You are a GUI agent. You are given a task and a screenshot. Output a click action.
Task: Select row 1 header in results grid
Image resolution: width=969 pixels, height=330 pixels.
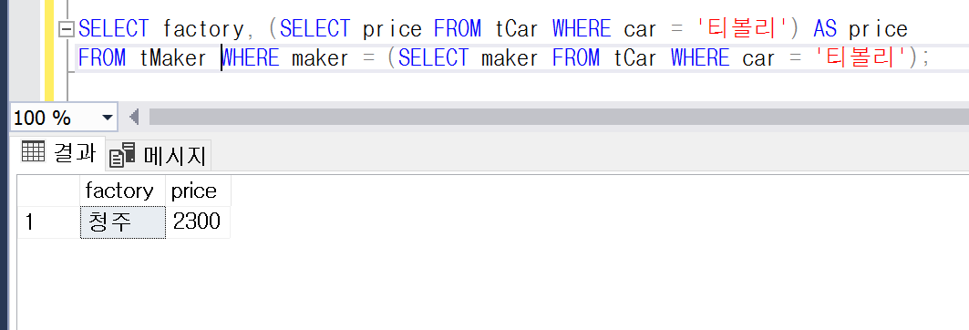pos(48,222)
